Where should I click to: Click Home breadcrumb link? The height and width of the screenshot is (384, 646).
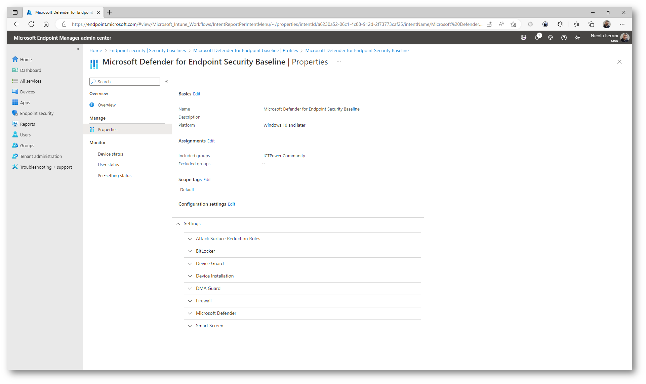pos(95,50)
